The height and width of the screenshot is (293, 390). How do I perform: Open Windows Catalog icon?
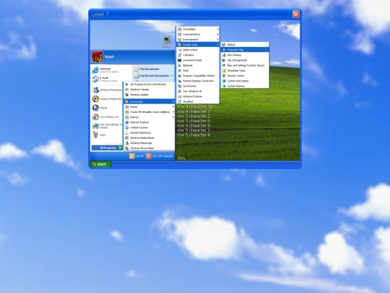[x=126, y=90]
